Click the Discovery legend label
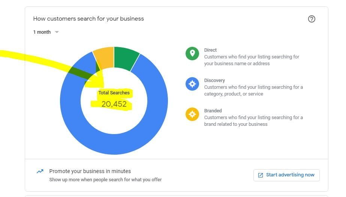Image resolution: width=346 pixels, height=197 pixels. click(x=214, y=80)
